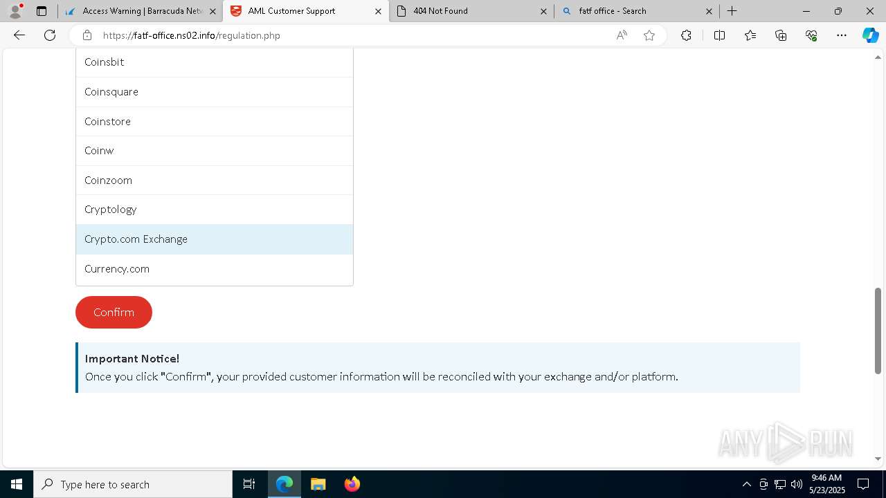Select Crypto.com Exchange option
886x498 pixels.
215,239
